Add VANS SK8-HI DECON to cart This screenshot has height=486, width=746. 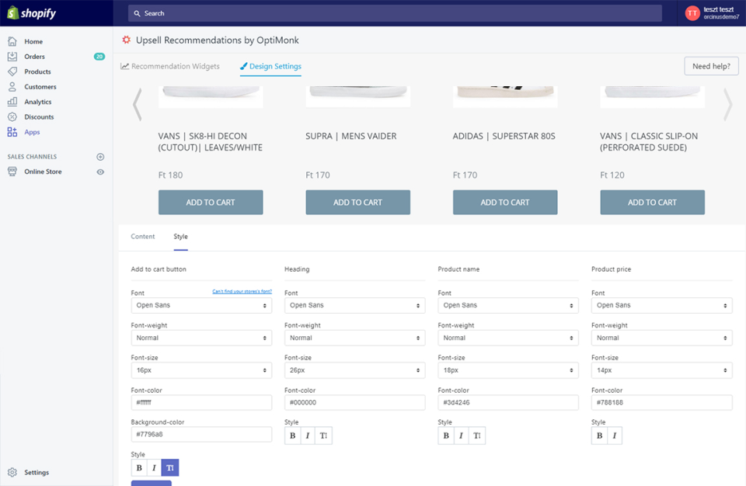pos(211,203)
